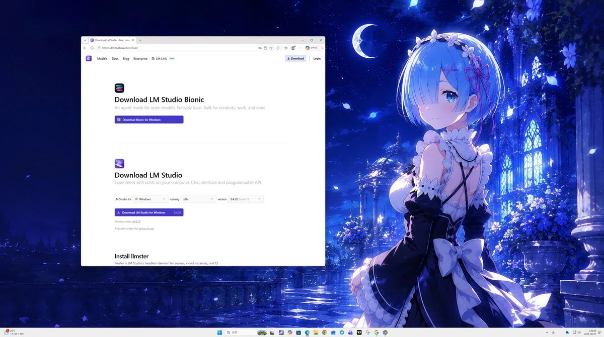Open the x86 architecture dropdown
The image size is (604, 337).
click(198, 199)
